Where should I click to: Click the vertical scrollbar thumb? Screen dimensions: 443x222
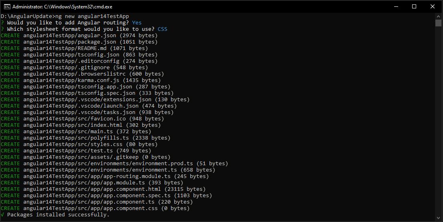(x=438, y=23)
